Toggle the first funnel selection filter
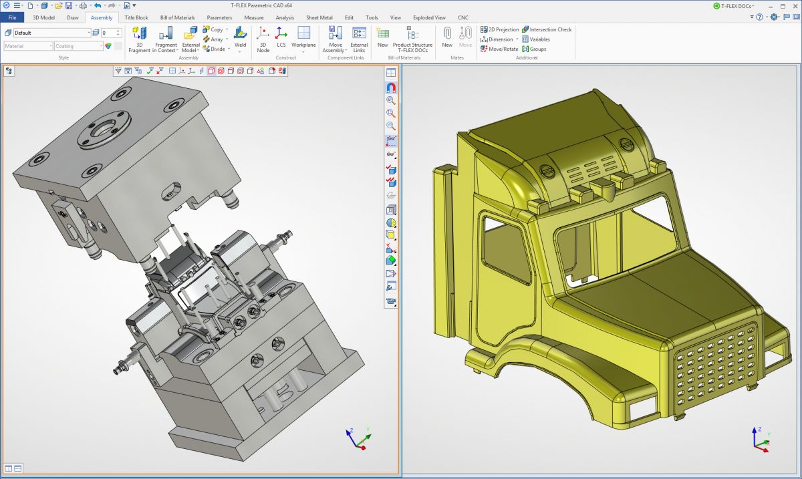Image resolution: width=802 pixels, height=479 pixels. [118, 70]
